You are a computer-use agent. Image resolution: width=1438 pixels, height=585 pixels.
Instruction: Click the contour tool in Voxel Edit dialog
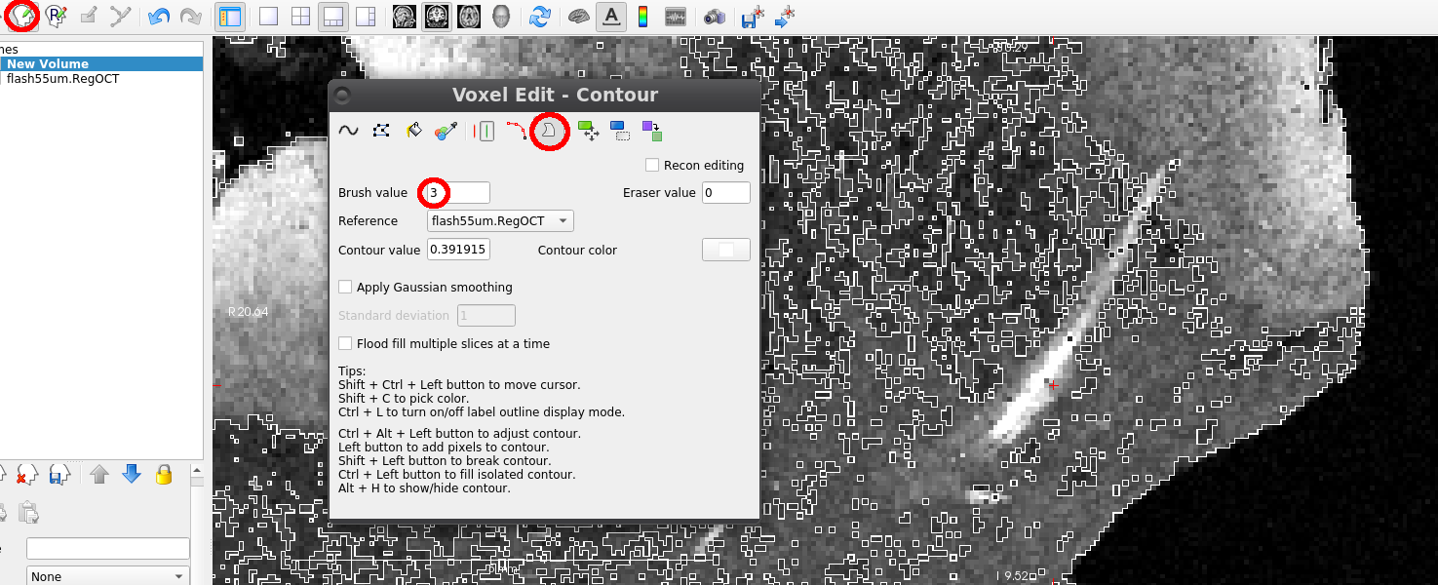(x=549, y=131)
